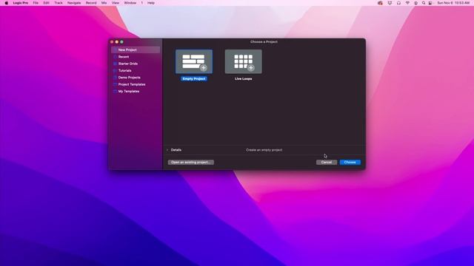The height and width of the screenshot is (266, 474).
Task: Expand the Details disclosure triangle
Action: click(x=167, y=150)
